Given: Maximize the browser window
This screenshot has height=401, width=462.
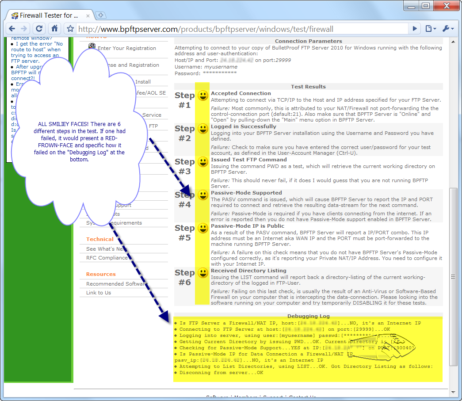Looking at the screenshot, I should pyautogui.click(x=426, y=6).
